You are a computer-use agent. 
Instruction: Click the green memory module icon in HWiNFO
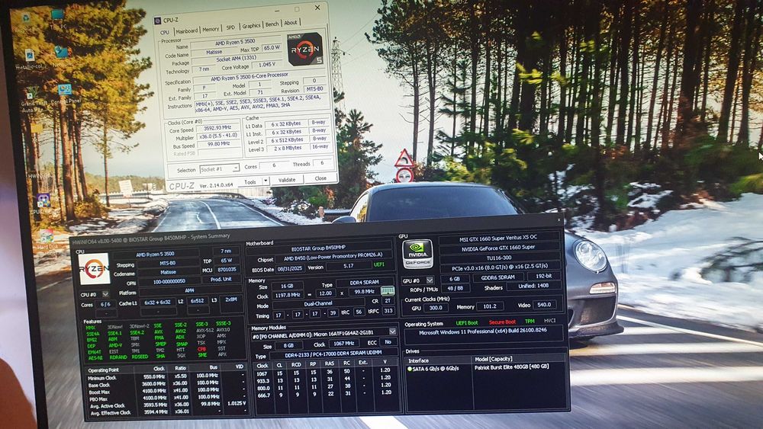coord(388,292)
